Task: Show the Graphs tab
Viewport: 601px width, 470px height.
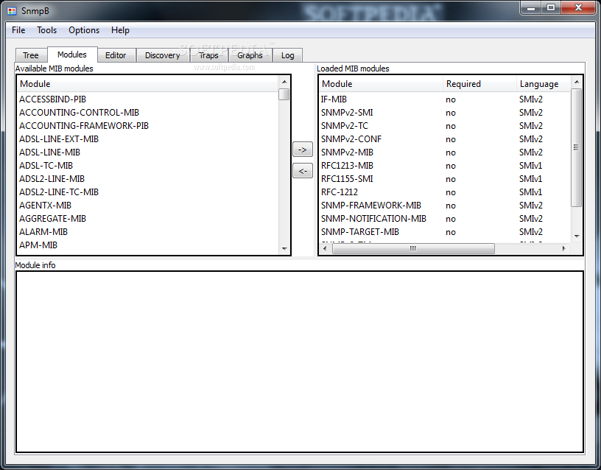Action: 250,55
